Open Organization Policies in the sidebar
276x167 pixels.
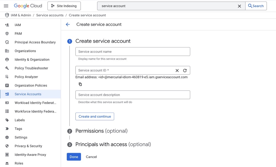click(x=30, y=86)
